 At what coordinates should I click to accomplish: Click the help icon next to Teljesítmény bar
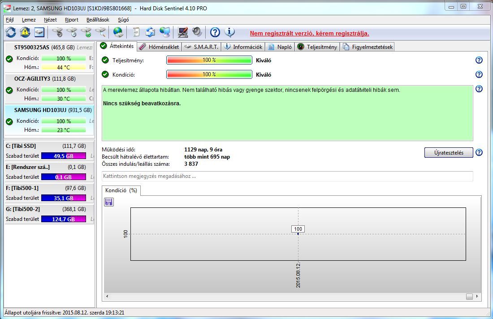[x=479, y=60]
